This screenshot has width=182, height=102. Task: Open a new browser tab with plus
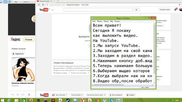pos(58,1)
